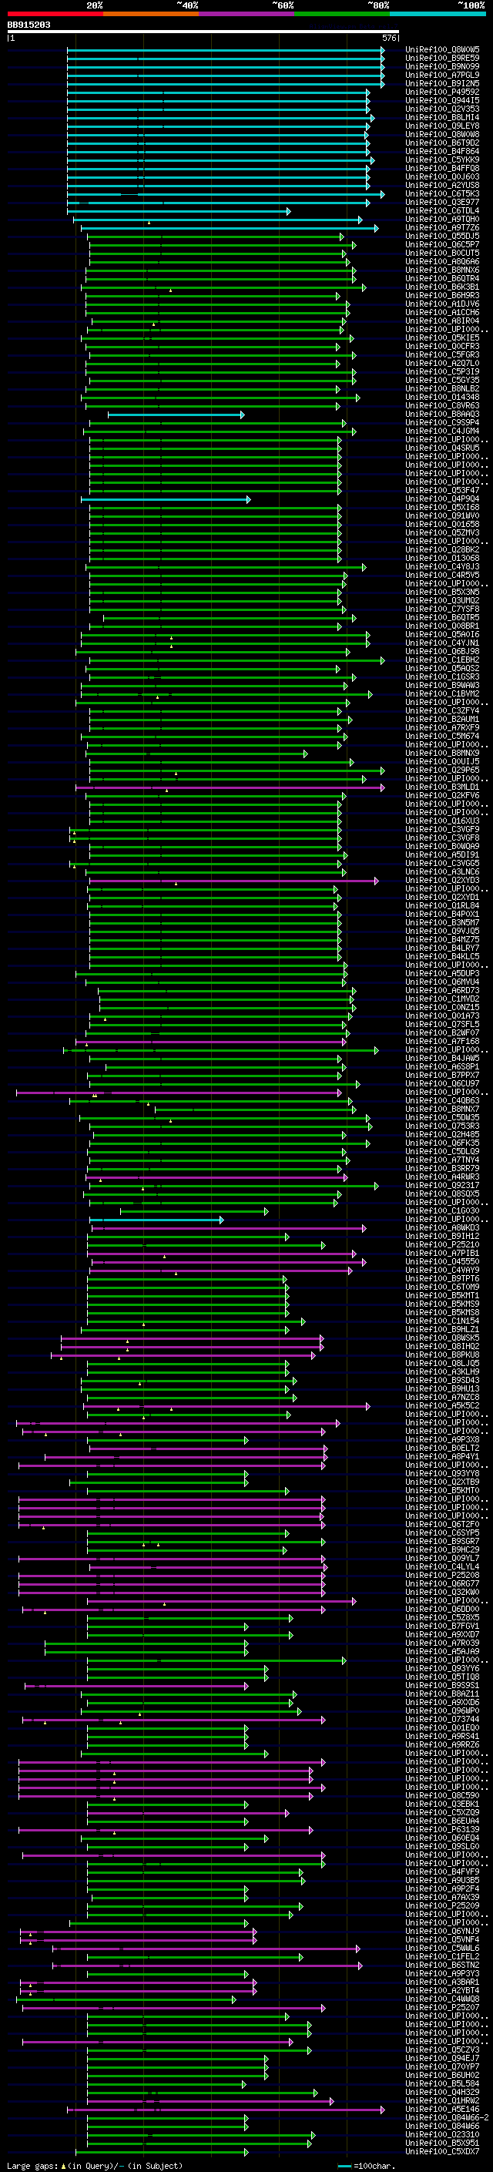The image size is (493, 2172).
Task: Open hit UniRef100_B8PKU8
Action: [x=442, y=1355]
